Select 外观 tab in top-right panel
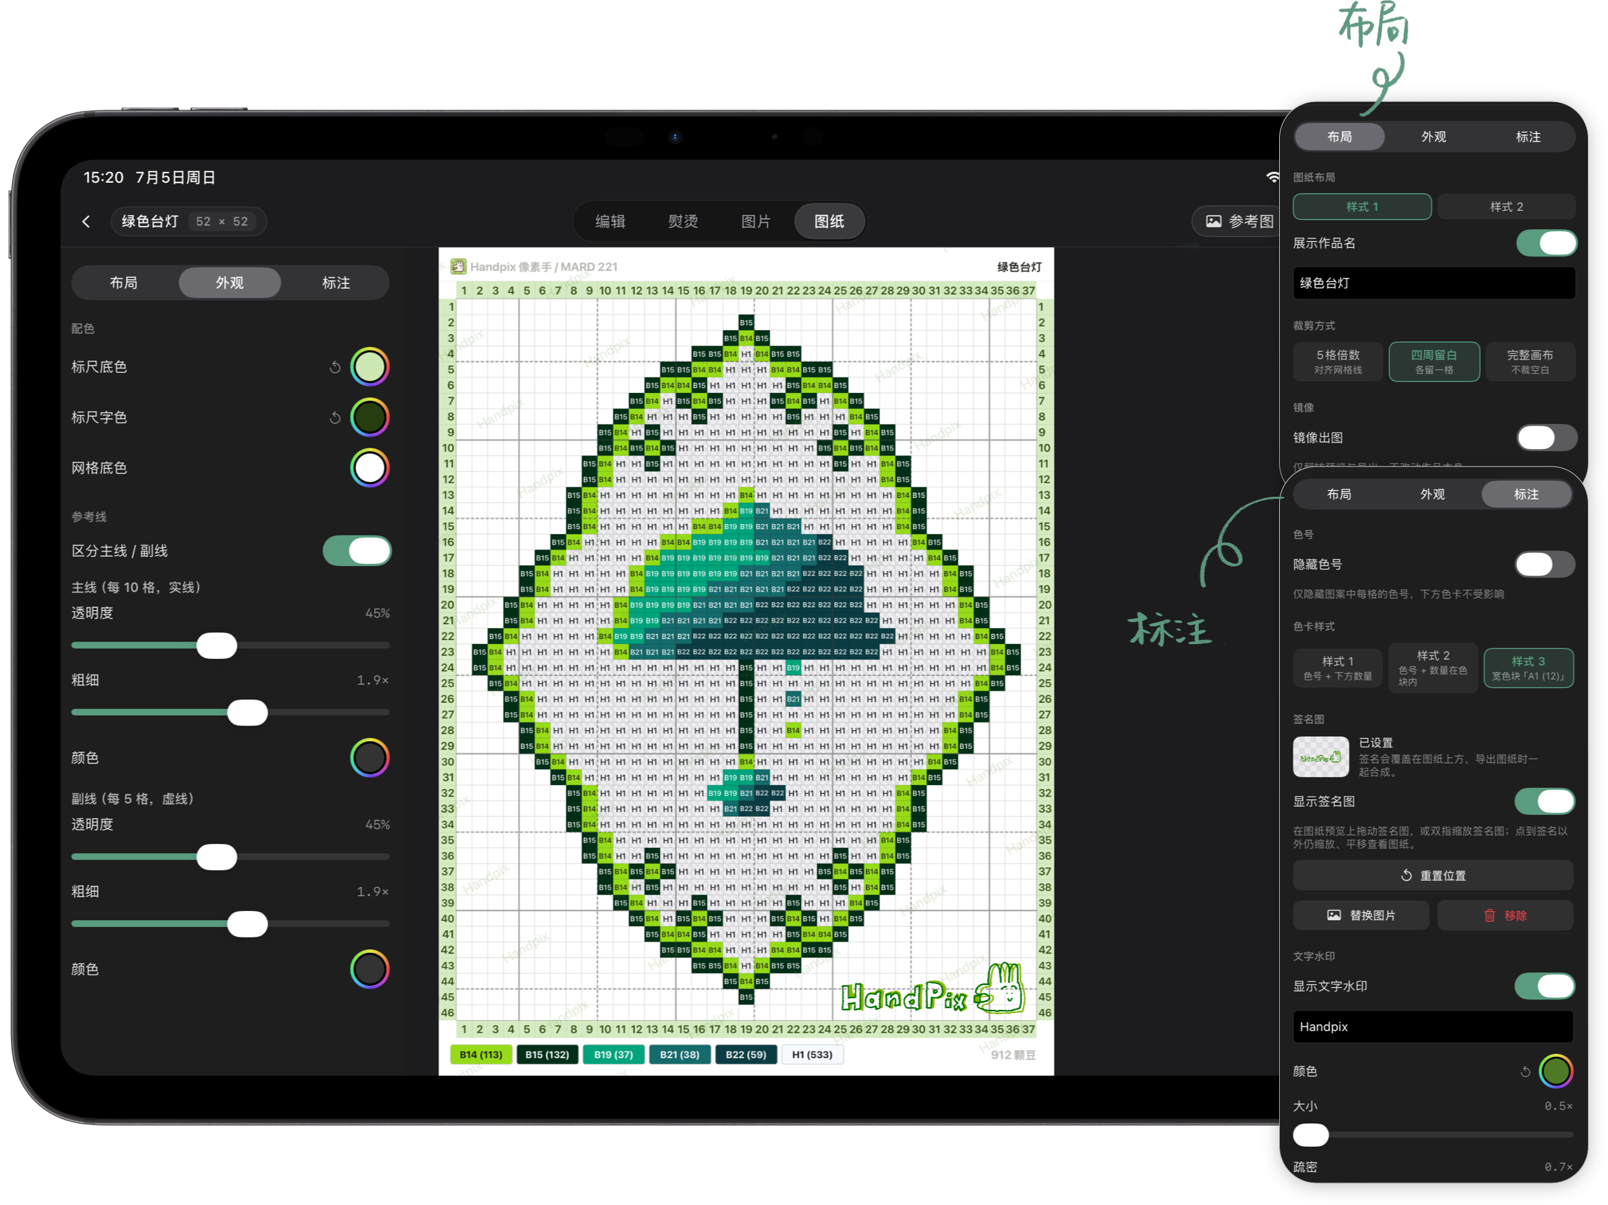 pyautogui.click(x=1434, y=137)
